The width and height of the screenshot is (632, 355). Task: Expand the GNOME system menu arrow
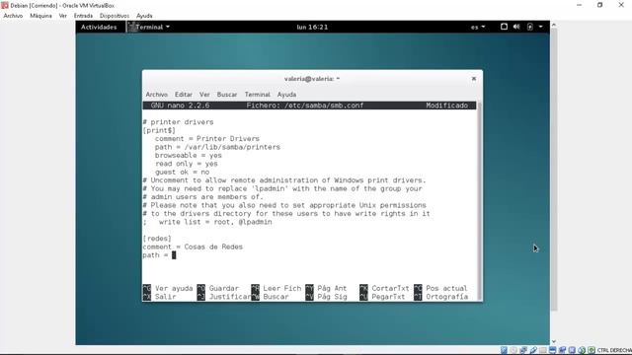(x=541, y=27)
